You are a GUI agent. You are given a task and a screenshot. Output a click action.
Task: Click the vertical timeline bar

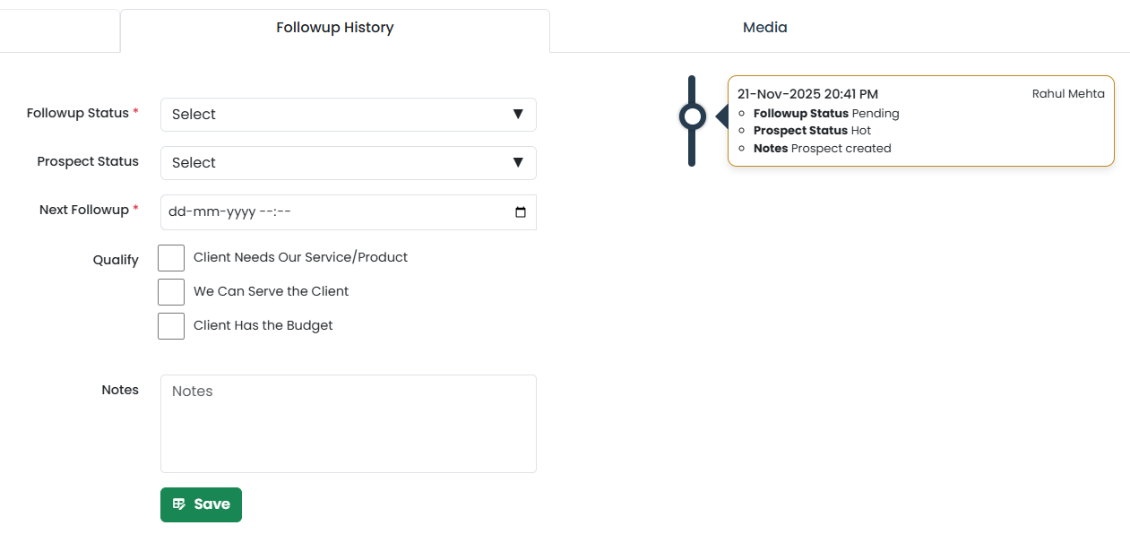(x=692, y=151)
